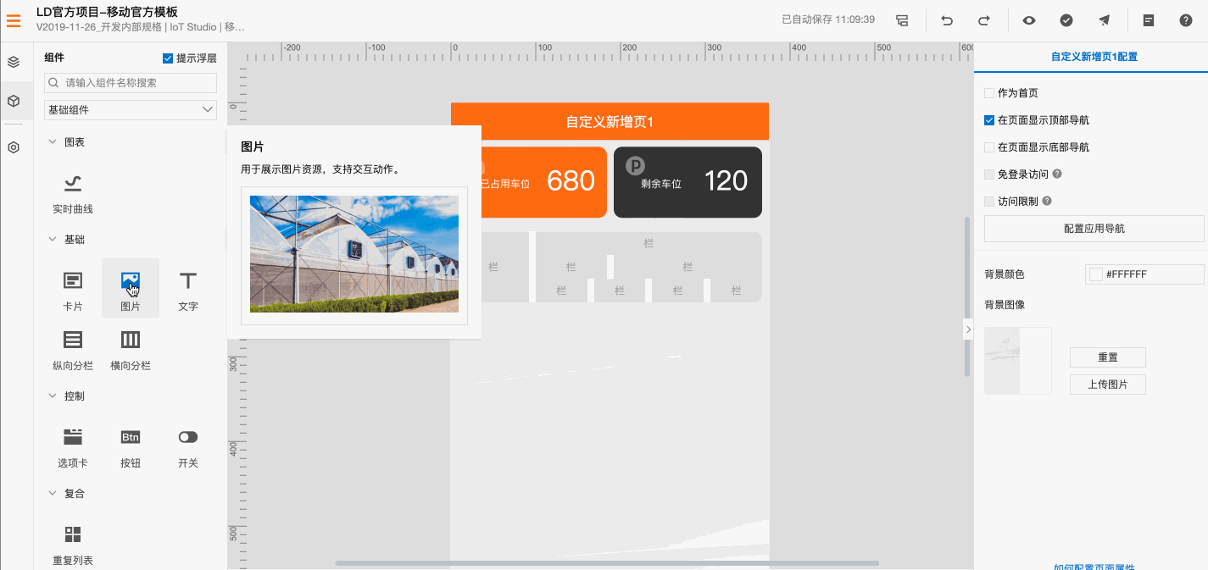Toggle the 访问限制 checkbox
This screenshot has height=570, width=1208.
coord(989,202)
